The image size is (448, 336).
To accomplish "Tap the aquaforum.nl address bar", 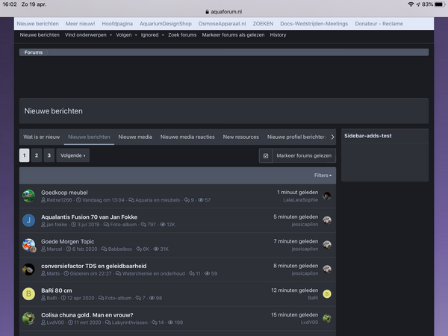I will pyautogui.click(x=224, y=13).
